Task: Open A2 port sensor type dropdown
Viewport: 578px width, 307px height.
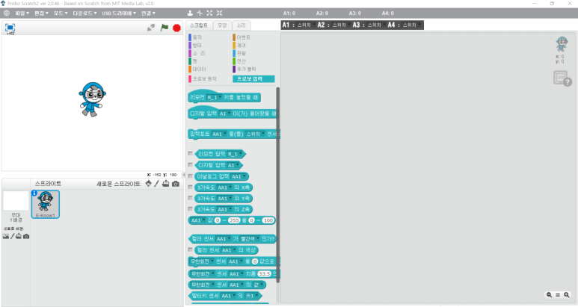Action: 341,25
